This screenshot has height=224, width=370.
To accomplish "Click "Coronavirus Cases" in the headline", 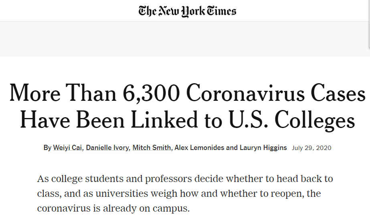I will [x=276, y=93].
